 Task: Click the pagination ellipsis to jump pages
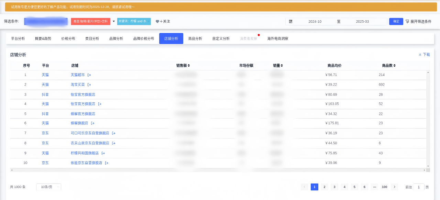pos(374,187)
